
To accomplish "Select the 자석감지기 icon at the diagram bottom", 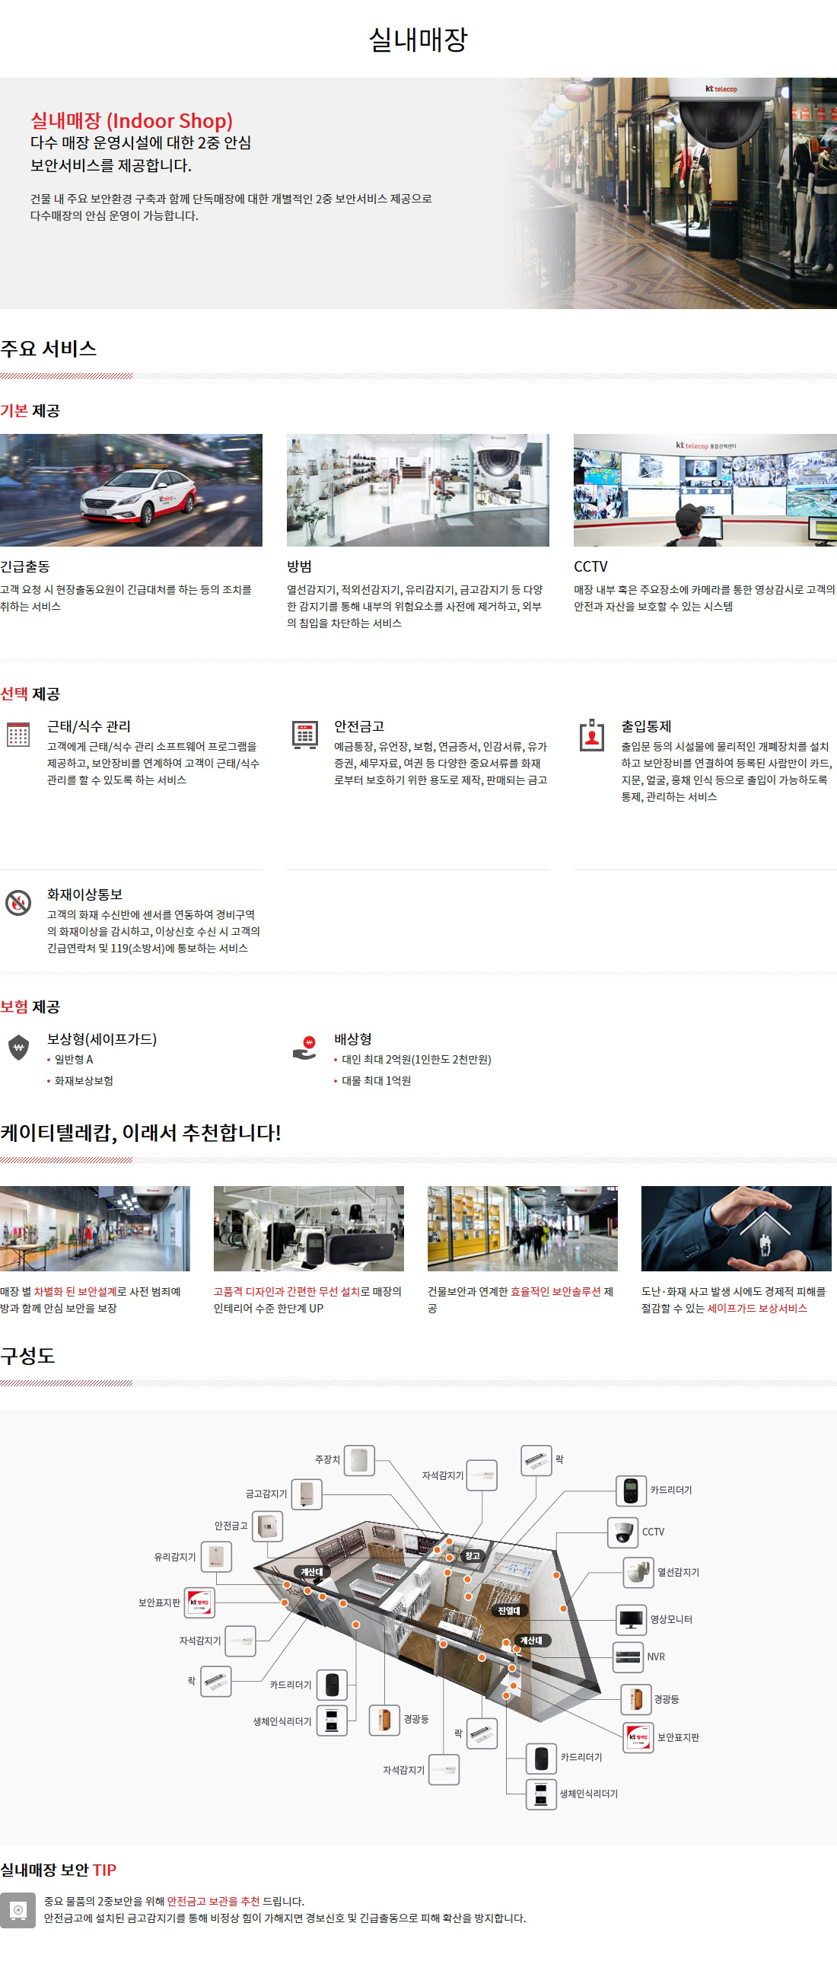I will [x=444, y=1769].
